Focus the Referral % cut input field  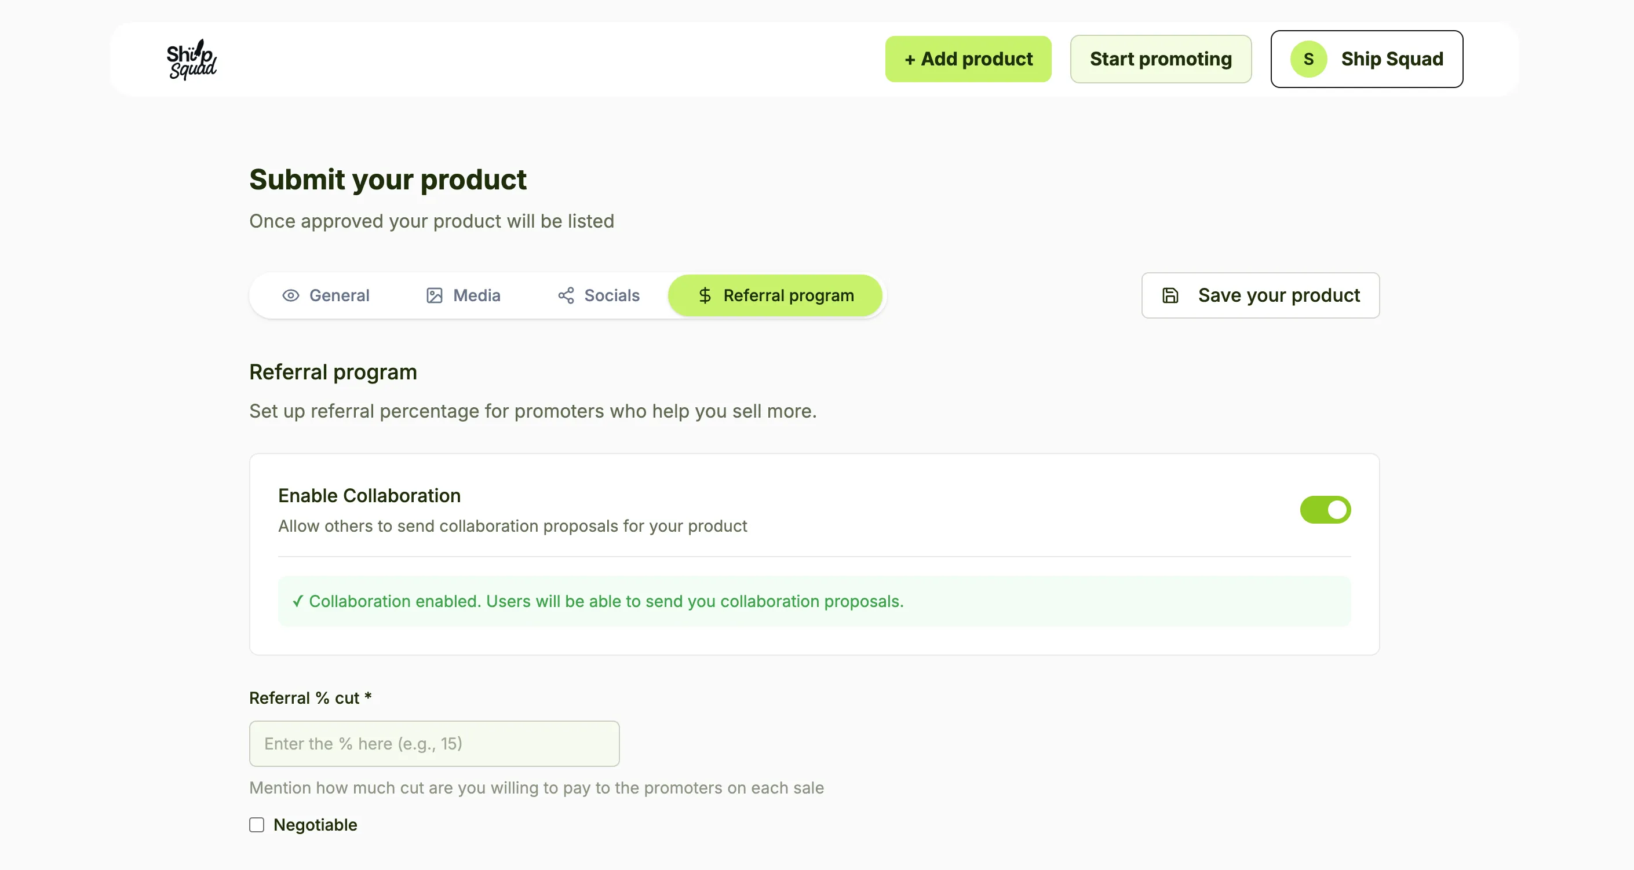(435, 744)
